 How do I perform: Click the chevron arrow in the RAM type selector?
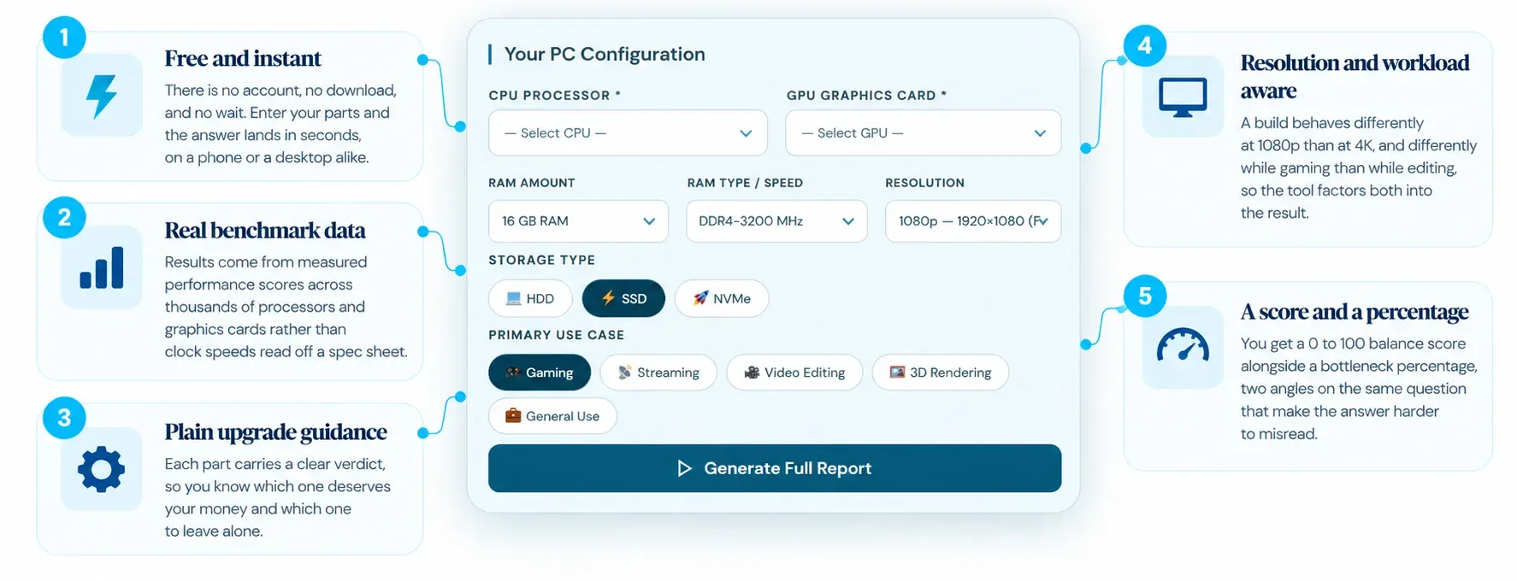[848, 222]
